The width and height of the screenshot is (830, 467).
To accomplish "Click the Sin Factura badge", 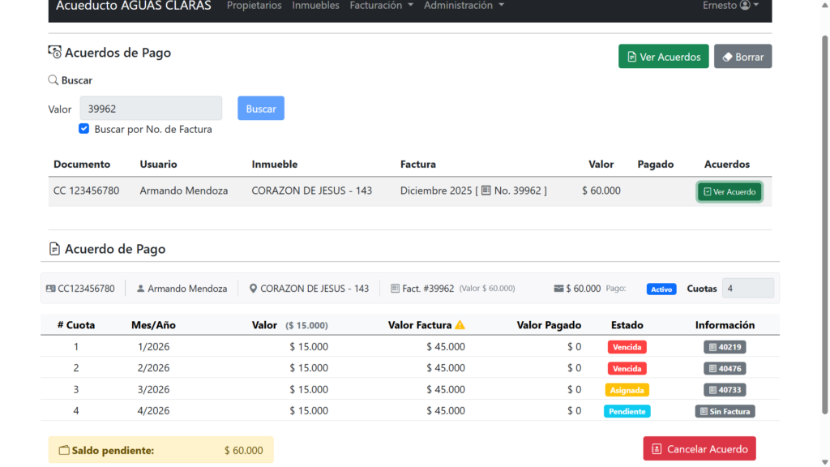I will coord(725,411).
